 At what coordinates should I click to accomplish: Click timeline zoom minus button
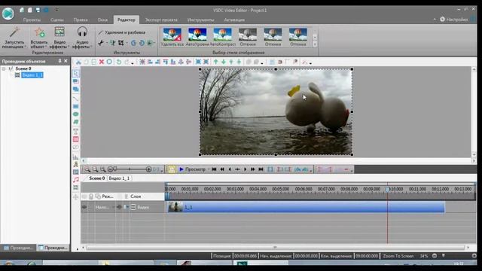click(111, 169)
